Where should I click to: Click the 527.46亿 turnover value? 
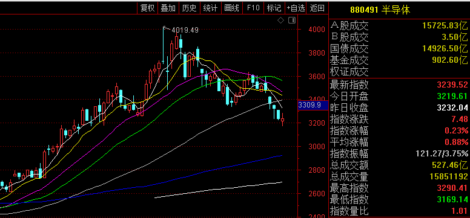[449, 165]
